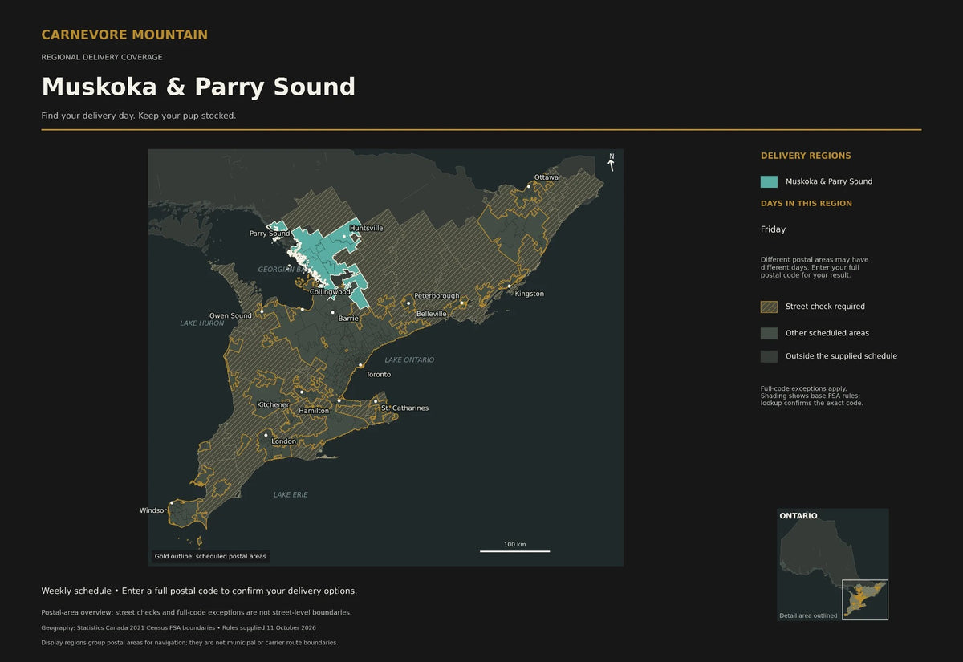Click the Different postal areas note
The width and height of the screenshot is (963, 662).
[x=815, y=267]
